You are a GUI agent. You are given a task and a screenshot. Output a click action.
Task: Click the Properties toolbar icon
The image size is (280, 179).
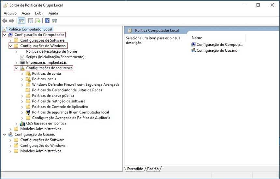[x=31, y=21]
